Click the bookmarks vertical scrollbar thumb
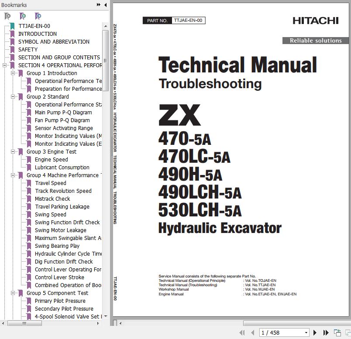Image resolution: width=351 pixels, height=339 pixels. pyautogui.click(x=105, y=60)
